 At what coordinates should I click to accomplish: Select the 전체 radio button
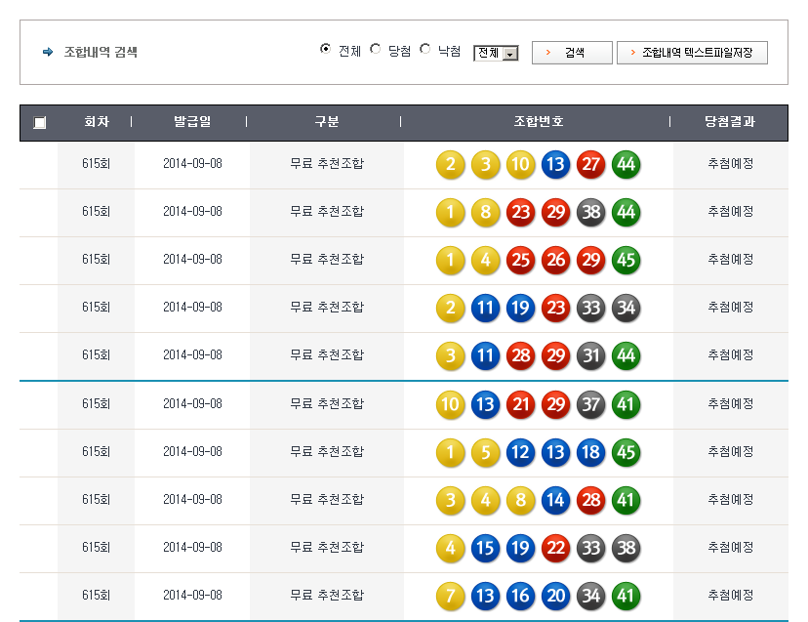tap(326, 50)
